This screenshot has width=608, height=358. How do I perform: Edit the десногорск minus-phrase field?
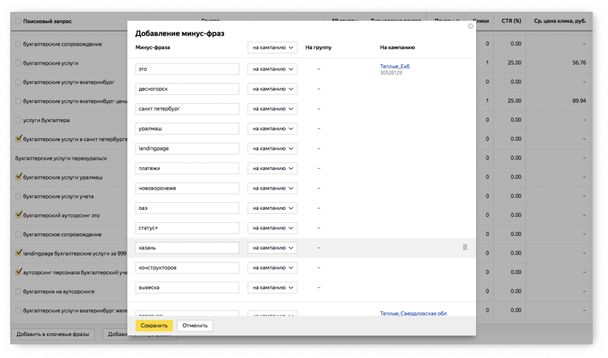[187, 89]
